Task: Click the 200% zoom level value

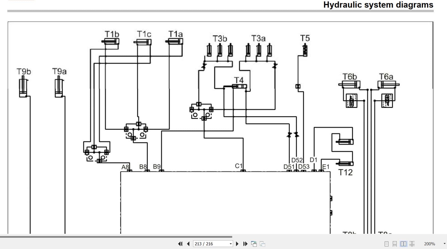Action: pos(430,244)
